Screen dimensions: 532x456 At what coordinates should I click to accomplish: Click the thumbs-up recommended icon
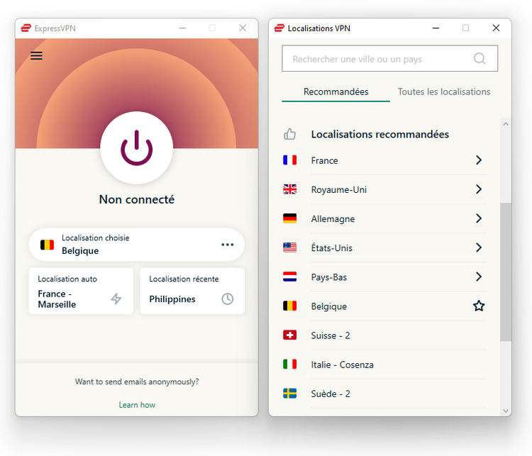289,134
